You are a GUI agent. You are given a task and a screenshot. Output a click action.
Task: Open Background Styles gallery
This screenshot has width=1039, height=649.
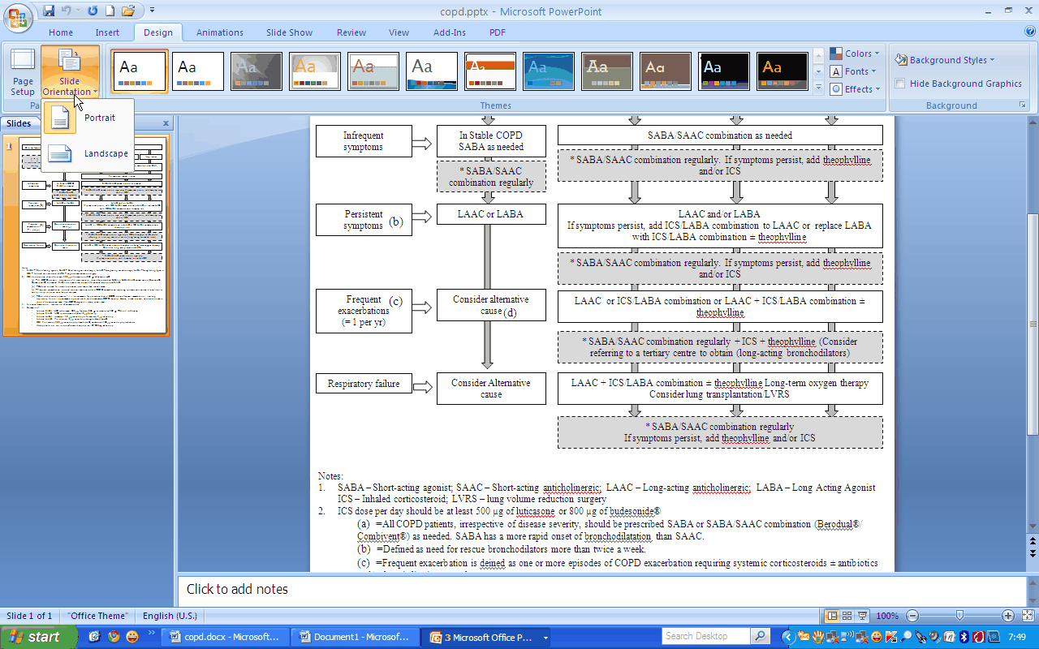(946, 59)
